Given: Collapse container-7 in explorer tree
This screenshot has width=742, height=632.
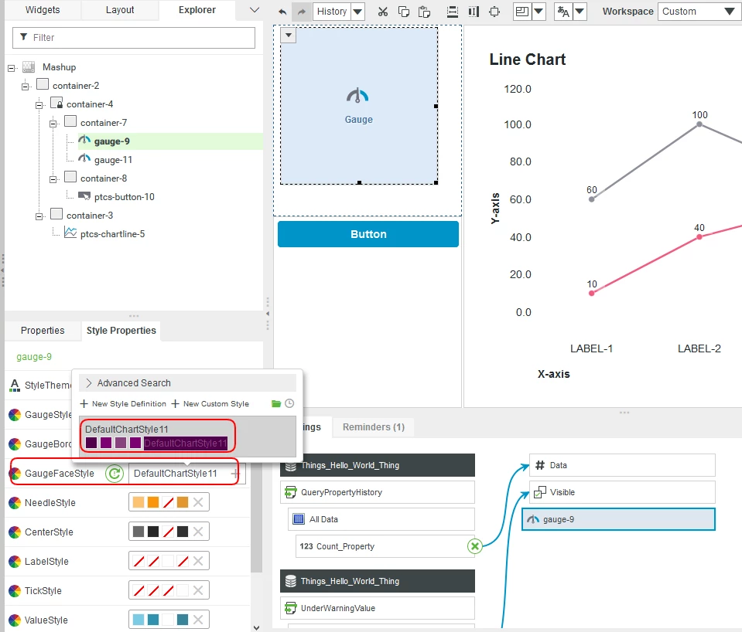Looking at the screenshot, I should (x=53, y=124).
